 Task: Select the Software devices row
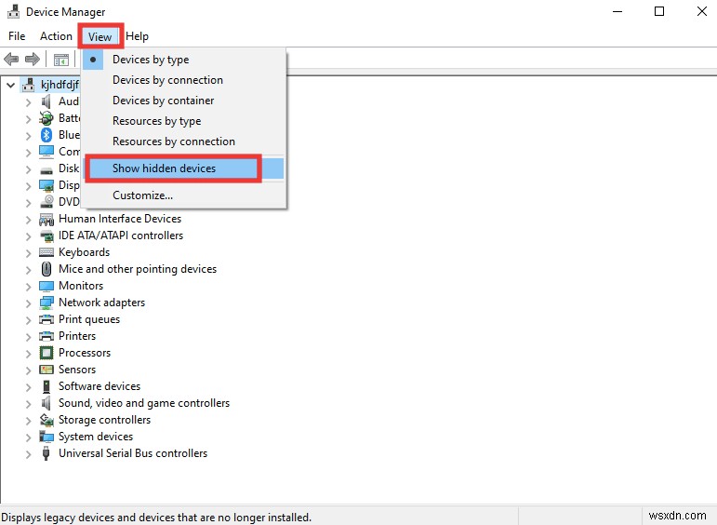point(100,386)
